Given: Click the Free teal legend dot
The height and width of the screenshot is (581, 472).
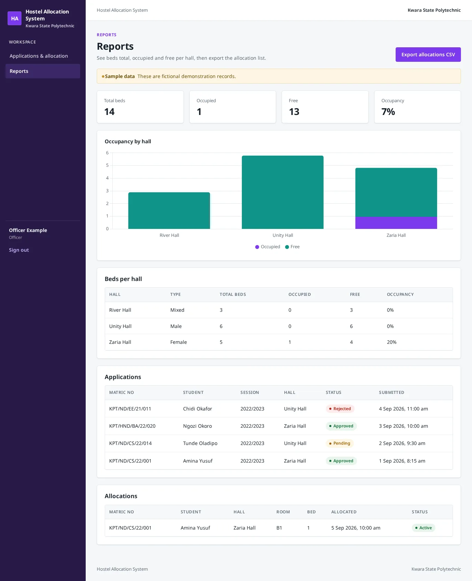Looking at the screenshot, I should pyautogui.click(x=287, y=247).
